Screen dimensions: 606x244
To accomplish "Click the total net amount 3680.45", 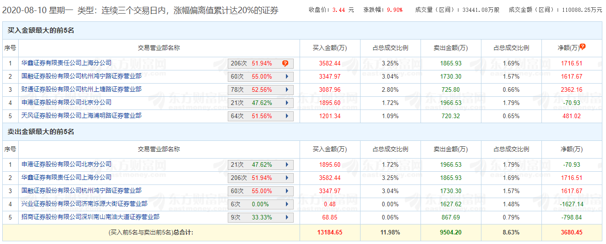I will [571, 233].
